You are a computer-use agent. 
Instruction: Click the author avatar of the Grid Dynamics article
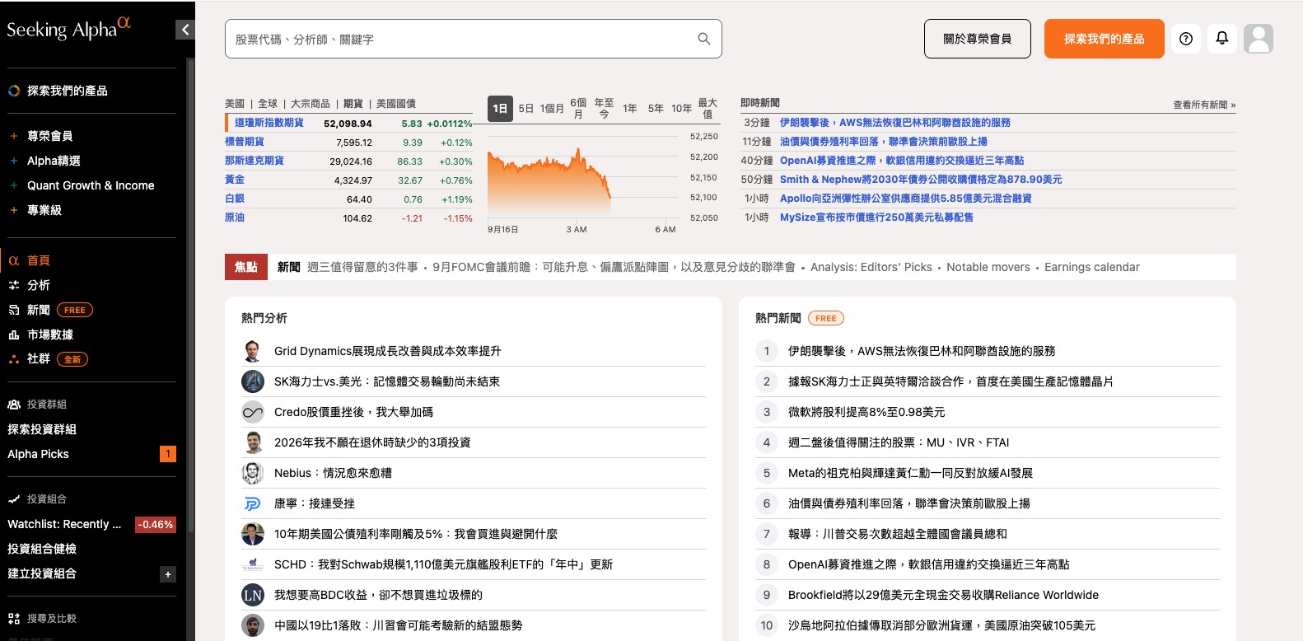click(253, 351)
